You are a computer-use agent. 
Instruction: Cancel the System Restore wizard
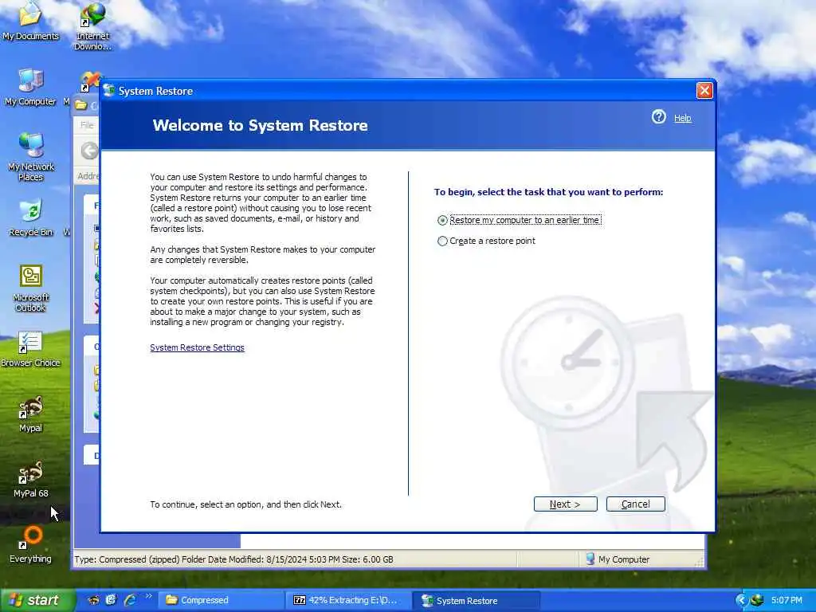click(x=635, y=504)
